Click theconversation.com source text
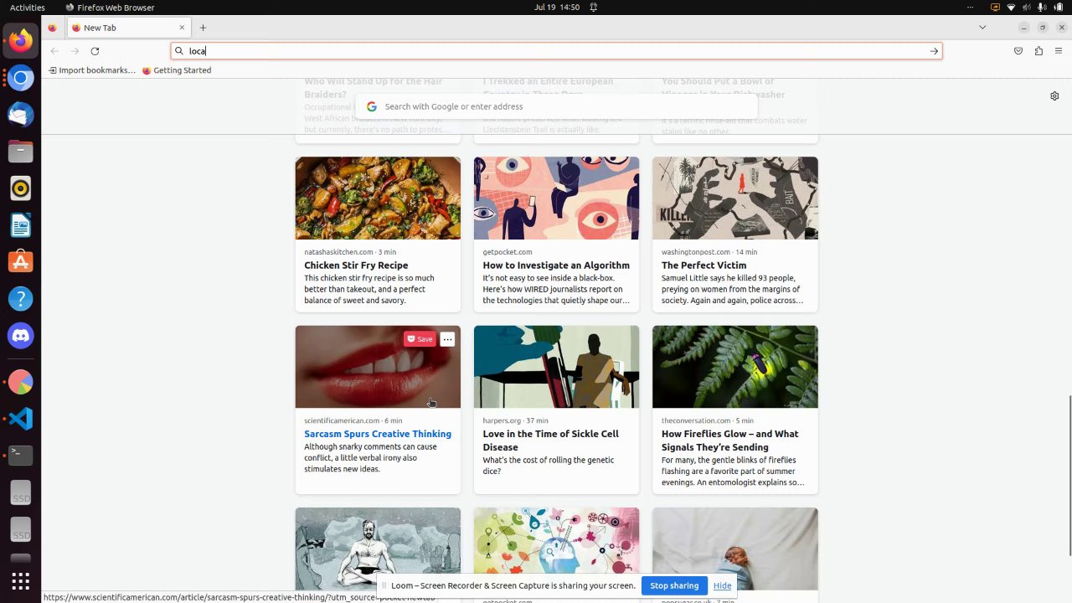This screenshot has height=603, width=1072. point(696,420)
